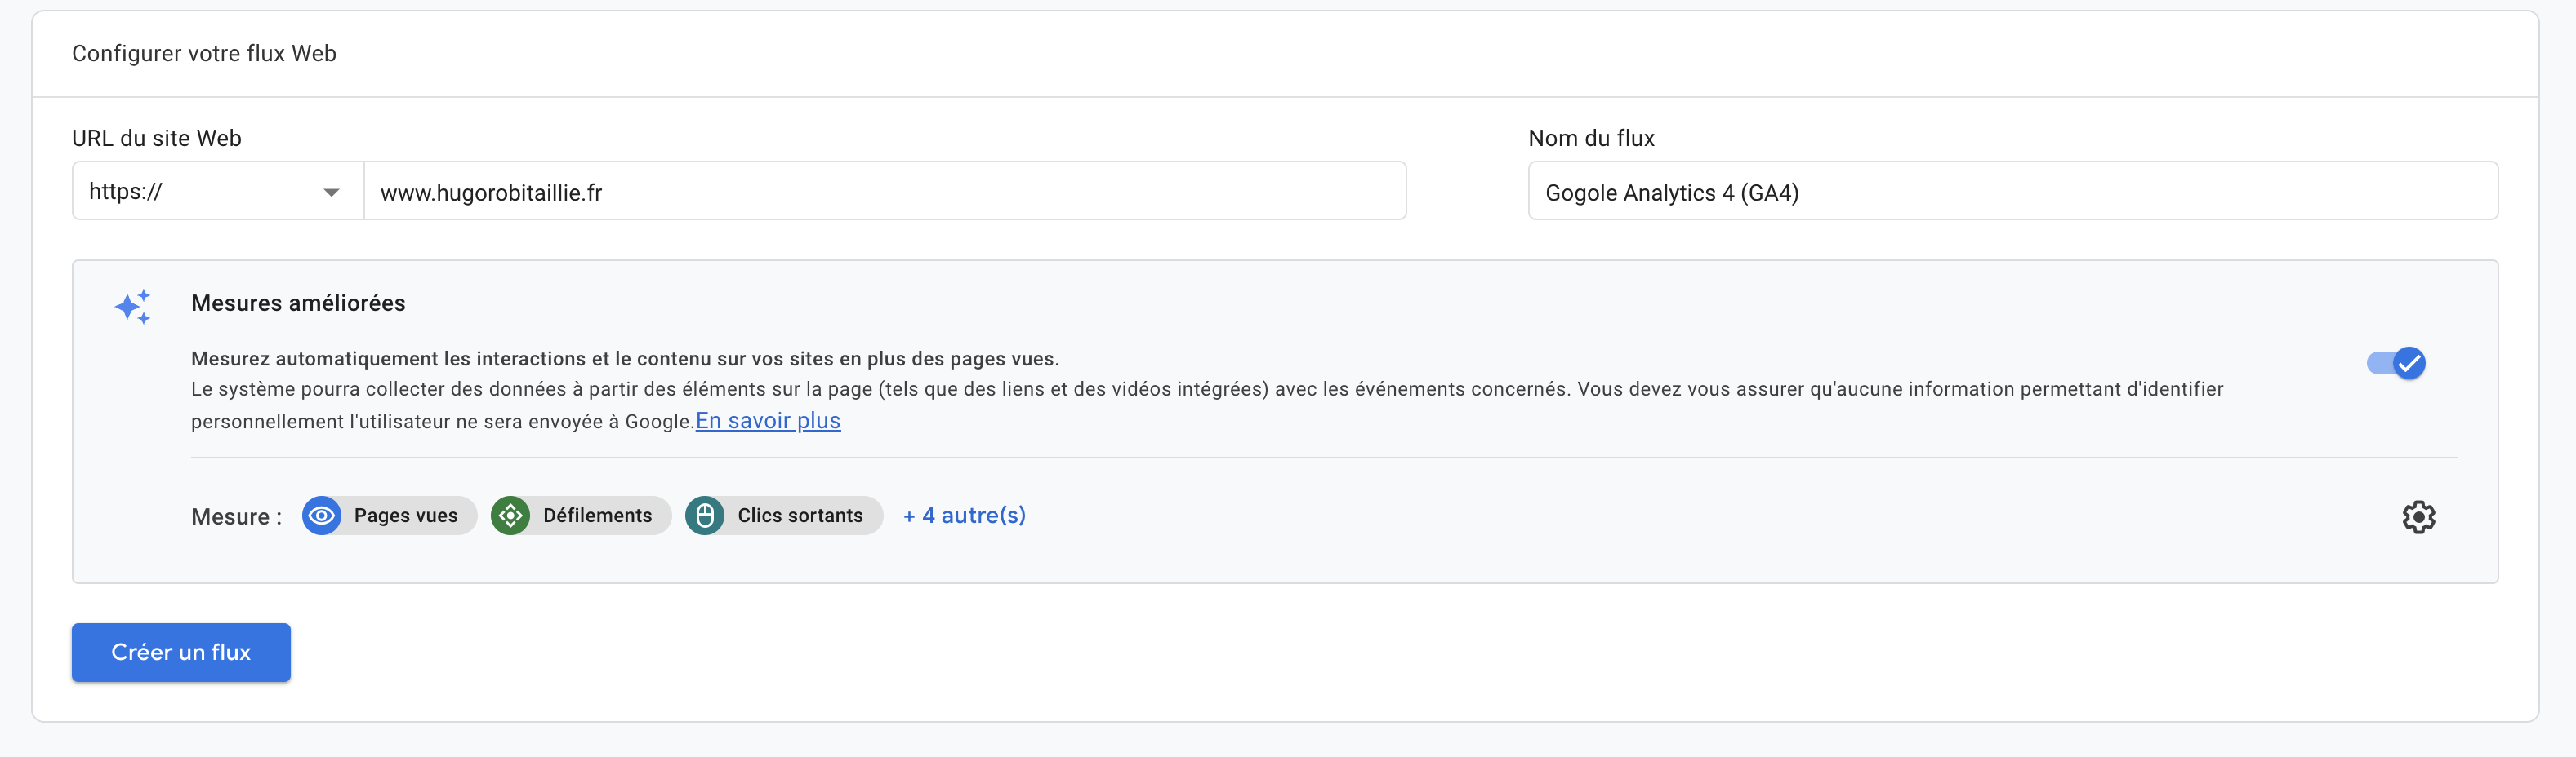Select the Défilements chip label
Image resolution: width=2576 pixels, height=757 pixels.
tap(597, 516)
